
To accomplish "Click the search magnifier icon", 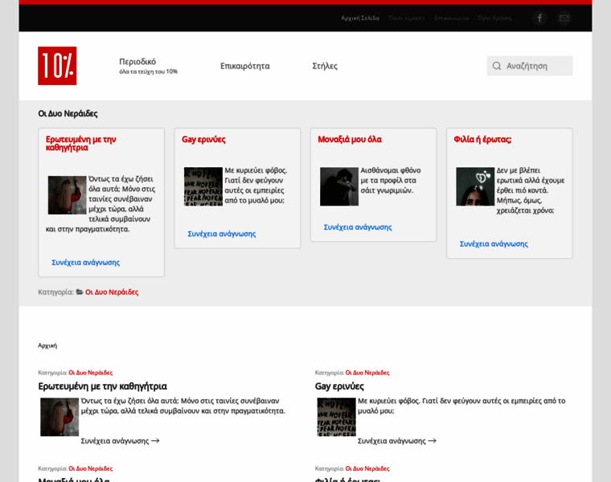I will pos(497,66).
